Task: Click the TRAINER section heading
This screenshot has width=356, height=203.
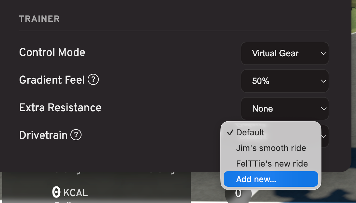Action: tap(39, 19)
